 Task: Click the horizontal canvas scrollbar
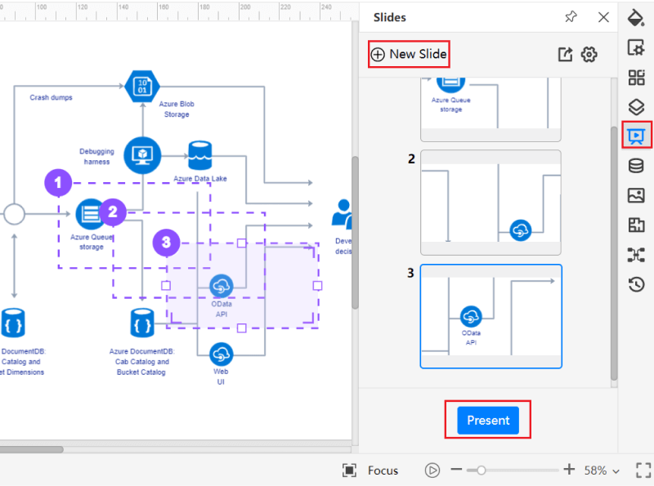point(32,449)
